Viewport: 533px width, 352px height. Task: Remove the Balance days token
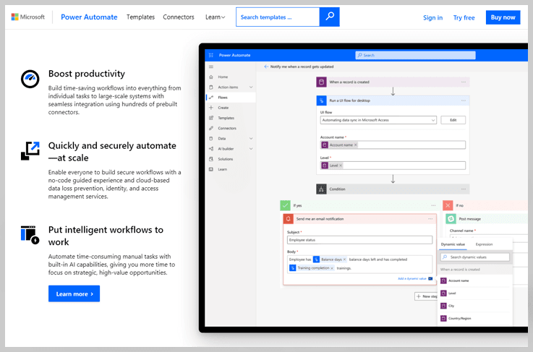344,259
